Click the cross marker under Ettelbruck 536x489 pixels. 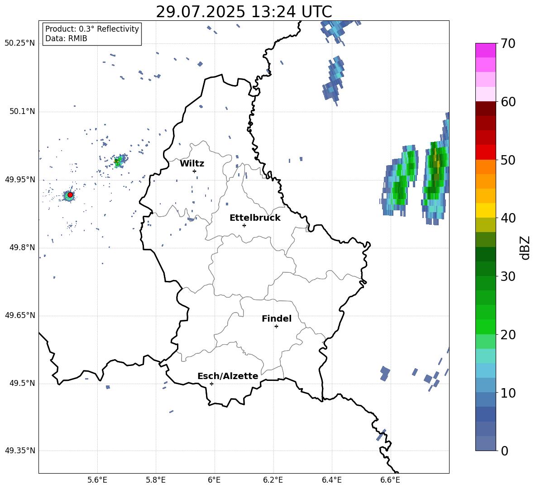pos(244,225)
